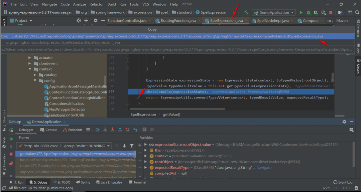Image resolution: width=361 pixels, height=192 pixels.
Task: Open Event Log
Action: [x=343, y=182]
